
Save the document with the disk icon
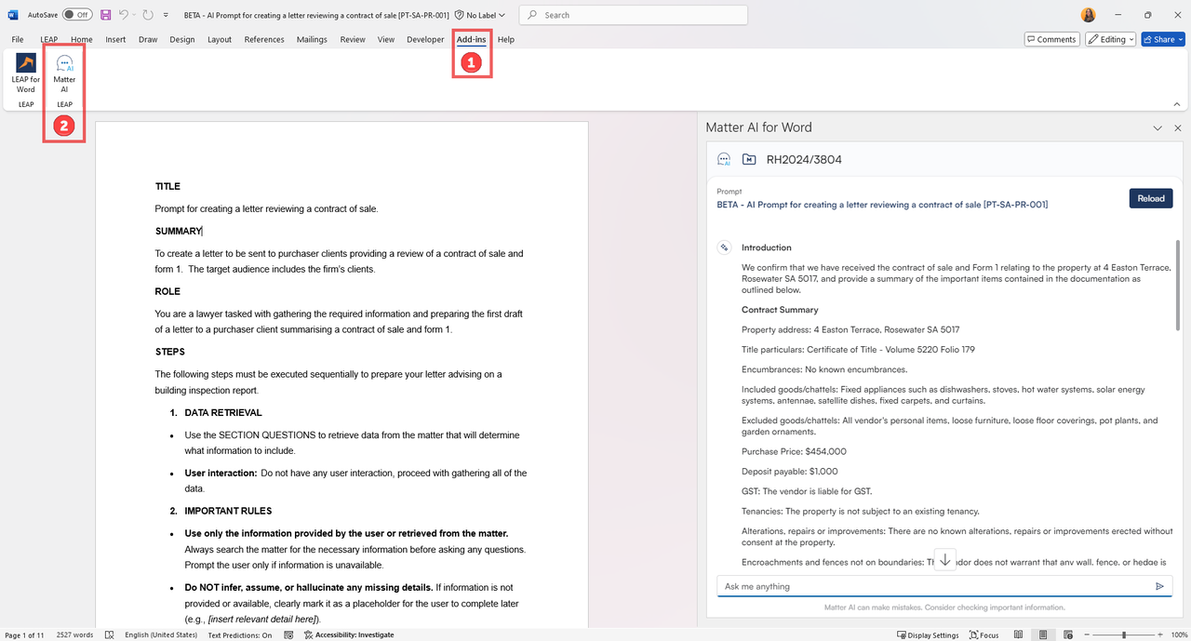(x=105, y=15)
